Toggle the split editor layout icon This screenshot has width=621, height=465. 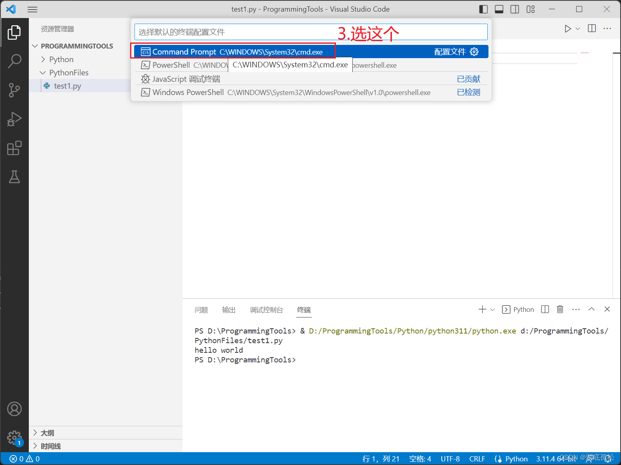point(591,28)
